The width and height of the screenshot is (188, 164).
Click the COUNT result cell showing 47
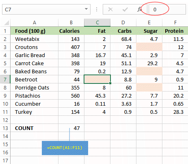(x=71, y=128)
